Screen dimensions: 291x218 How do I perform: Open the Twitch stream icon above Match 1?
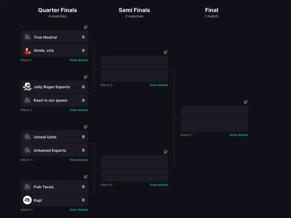point(86,27)
